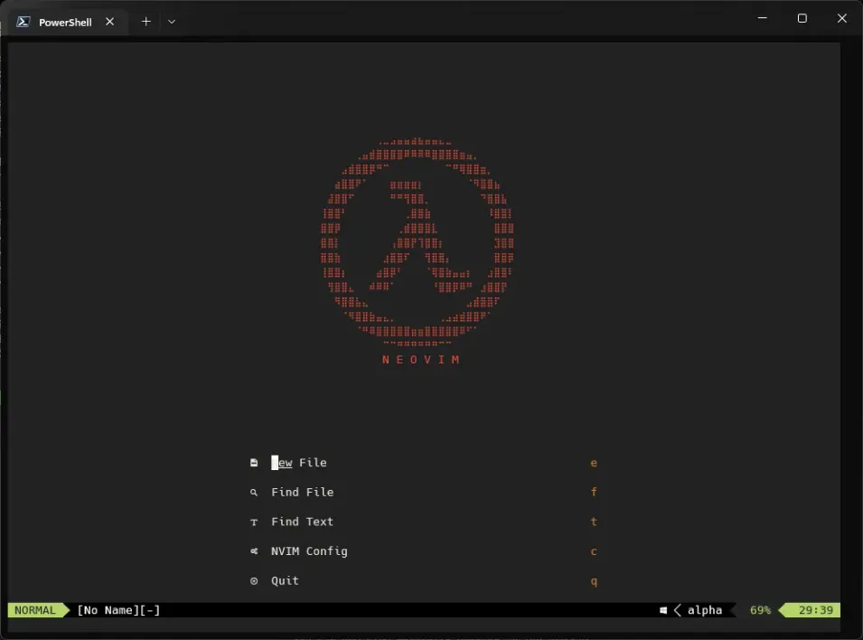Click the chevron separator before alpha
Screen dimensions: 863x640
click(x=677, y=609)
